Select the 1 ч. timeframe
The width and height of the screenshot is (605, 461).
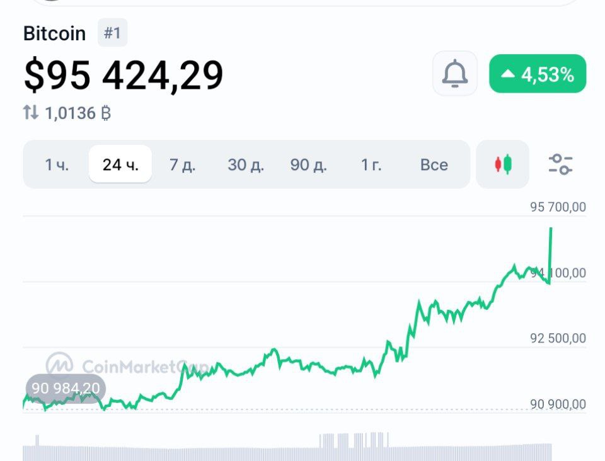[x=57, y=165]
